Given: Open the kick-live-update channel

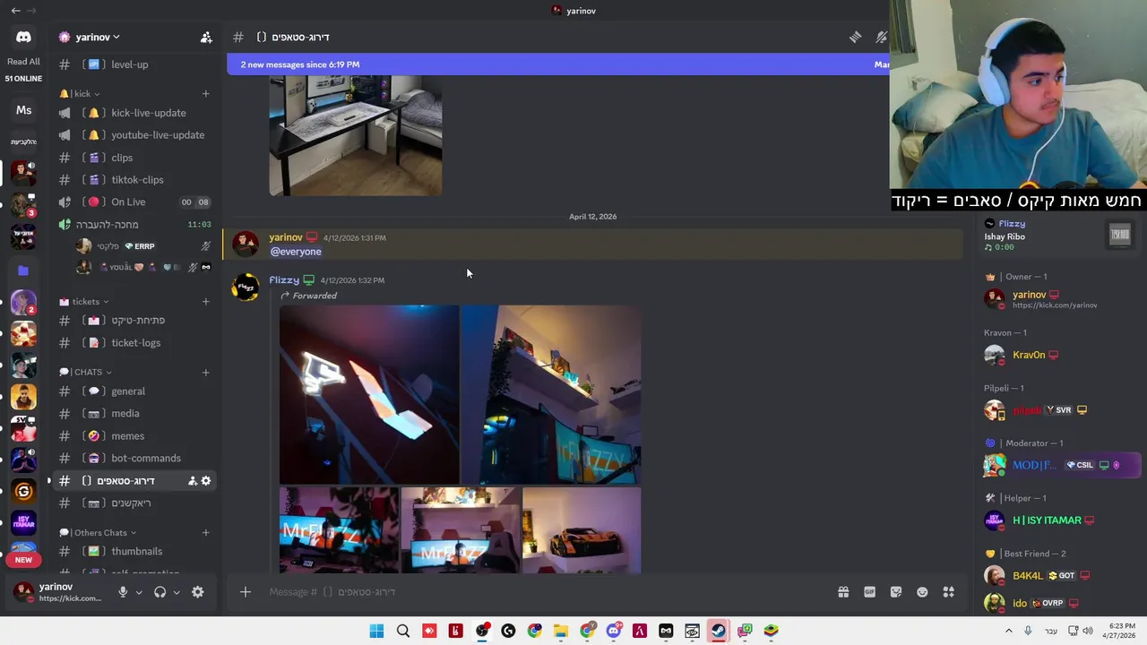Looking at the screenshot, I should point(134,113).
